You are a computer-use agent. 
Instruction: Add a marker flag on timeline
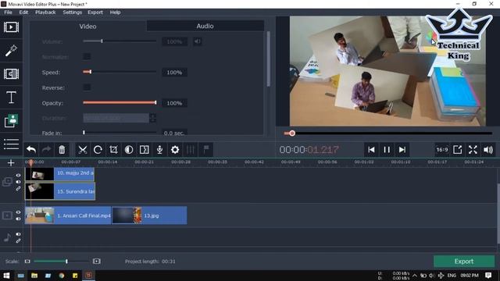click(206, 149)
